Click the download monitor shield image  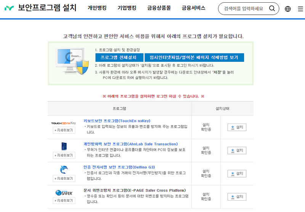tap(72, 61)
